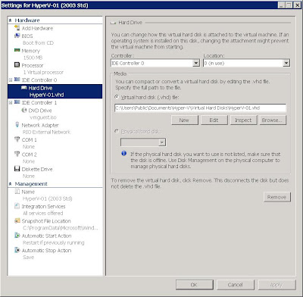The width and height of the screenshot is (303, 297).
Task: Click the 'Boot from CD' text
Action: (x=38, y=42)
